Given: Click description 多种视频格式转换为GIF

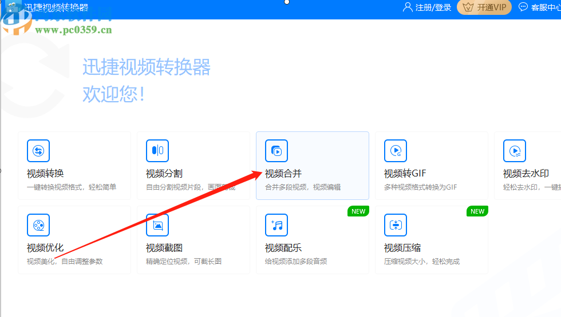Looking at the screenshot, I should pyautogui.click(x=420, y=187).
